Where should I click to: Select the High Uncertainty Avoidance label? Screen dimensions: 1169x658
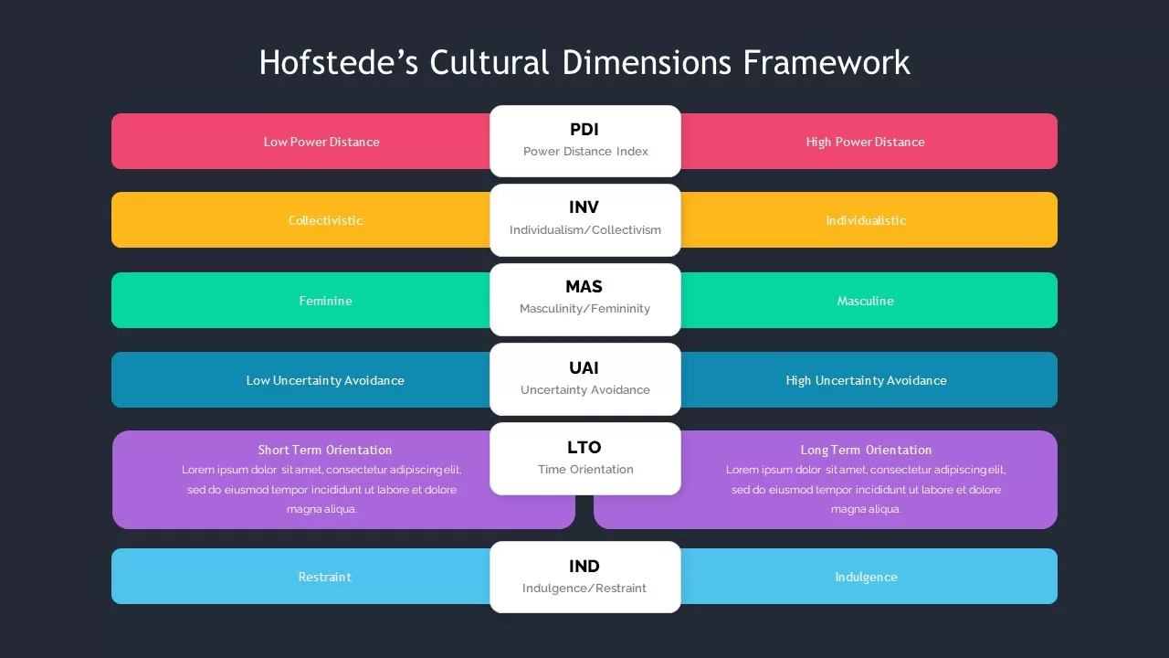pyautogui.click(x=866, y=380)
